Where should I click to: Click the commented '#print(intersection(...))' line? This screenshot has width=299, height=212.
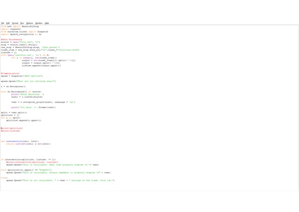pos(32,162)
